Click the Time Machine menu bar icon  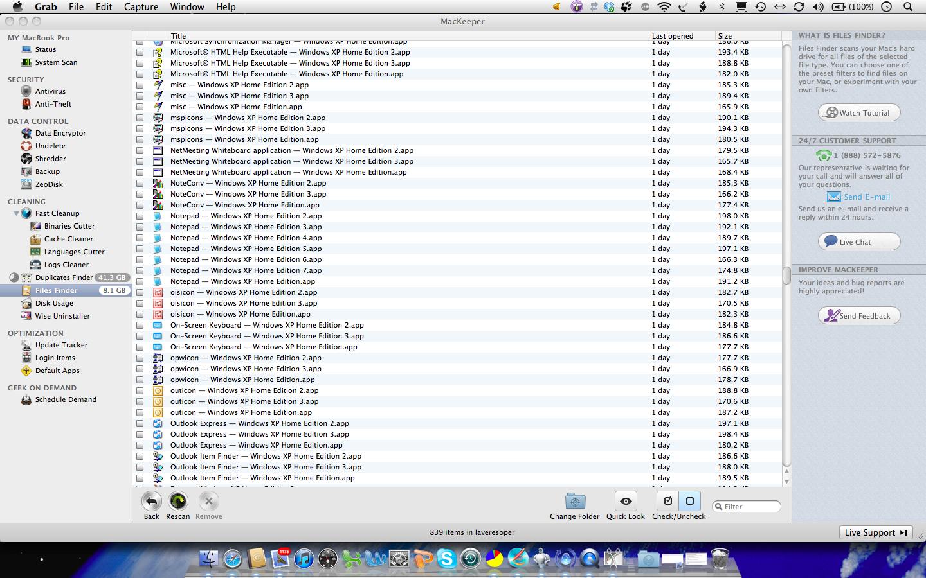tap(761, 7)
